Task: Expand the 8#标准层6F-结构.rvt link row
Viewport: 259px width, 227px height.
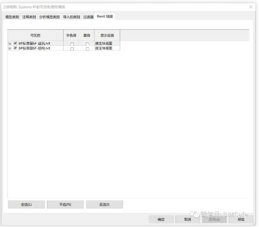Action: pyautogui.click(x=10, y=48)
